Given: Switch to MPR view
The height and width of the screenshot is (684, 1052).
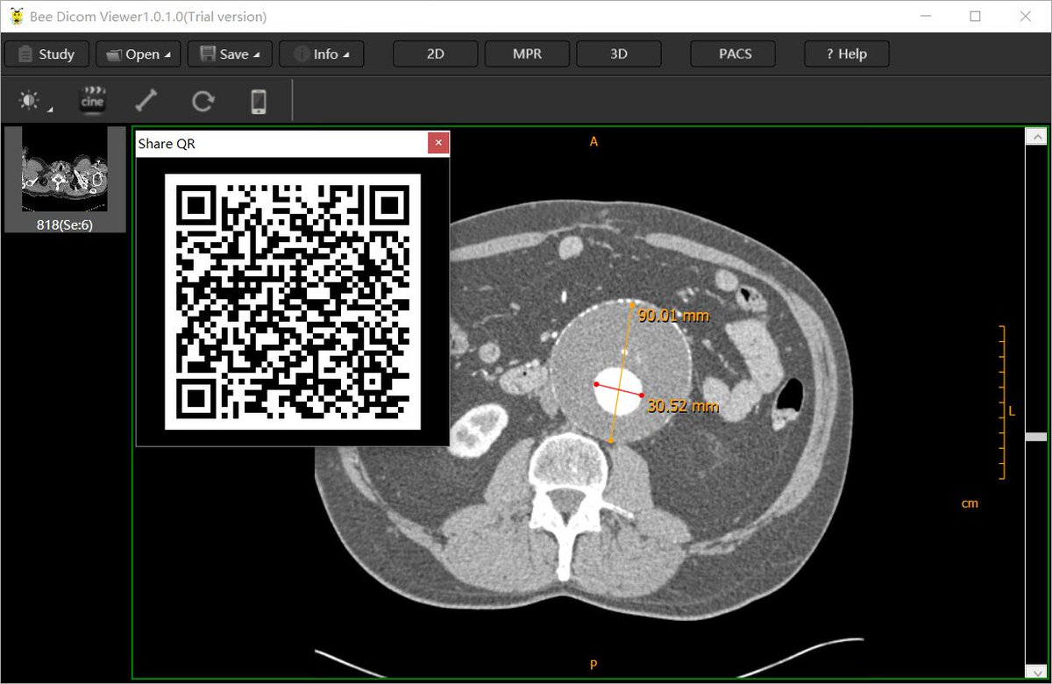Looking at the screenshot, I should (x=527, y=54).
